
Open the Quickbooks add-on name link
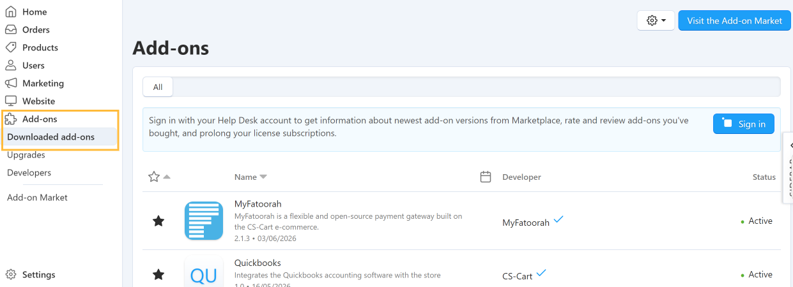258,263
